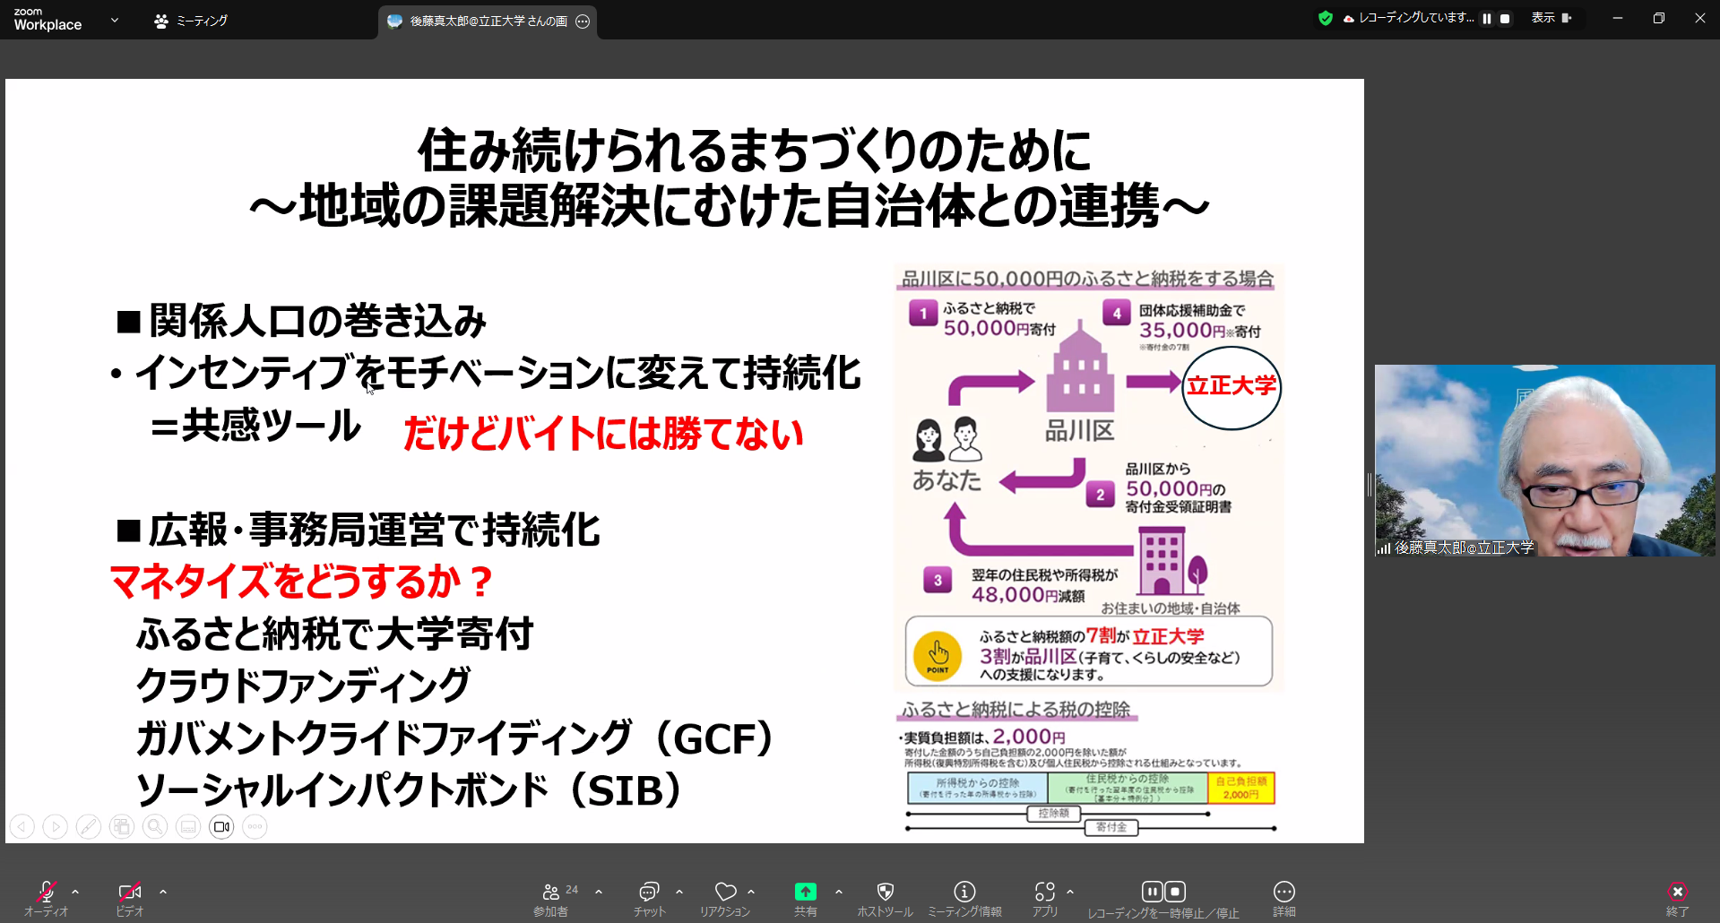Open the host tools shield icon
The width and height of the screenshot is (1720, 923).
885,897
